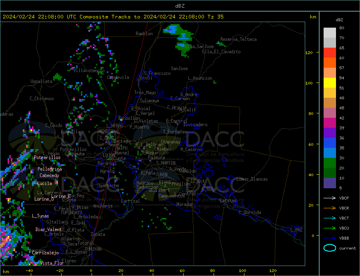Click the Lucila label
The width and height of the screenshot is (360, 276).
[x=44, y=183]
